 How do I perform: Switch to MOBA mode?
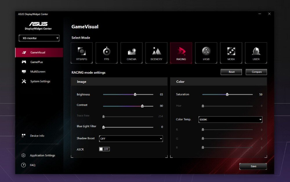pos(231,53)
